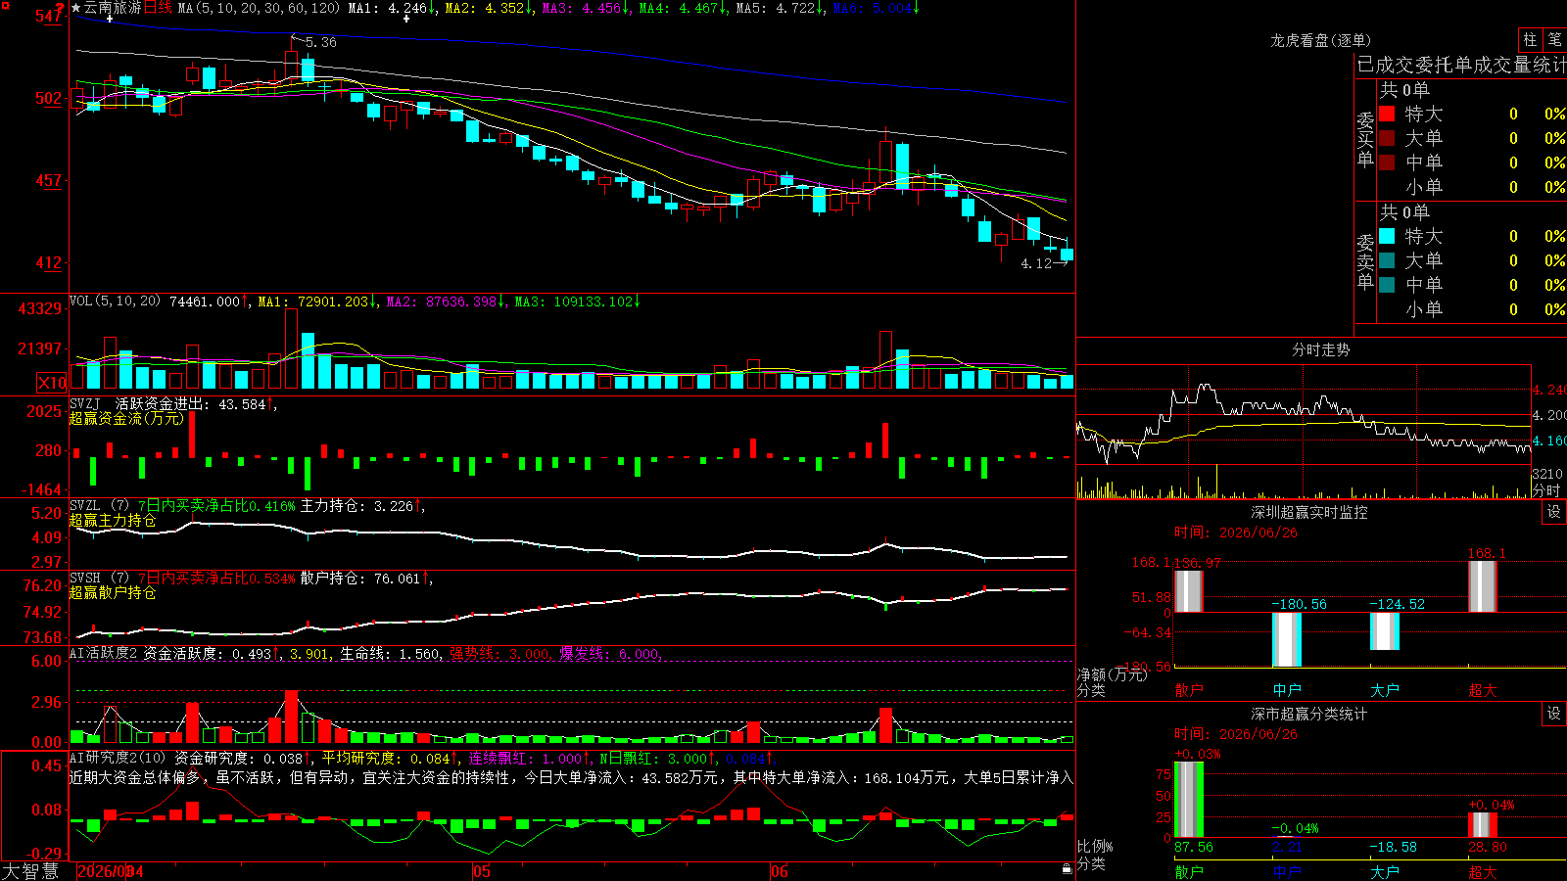
Task: Click the 委卖单 section label
Action: pos(1365,261)
